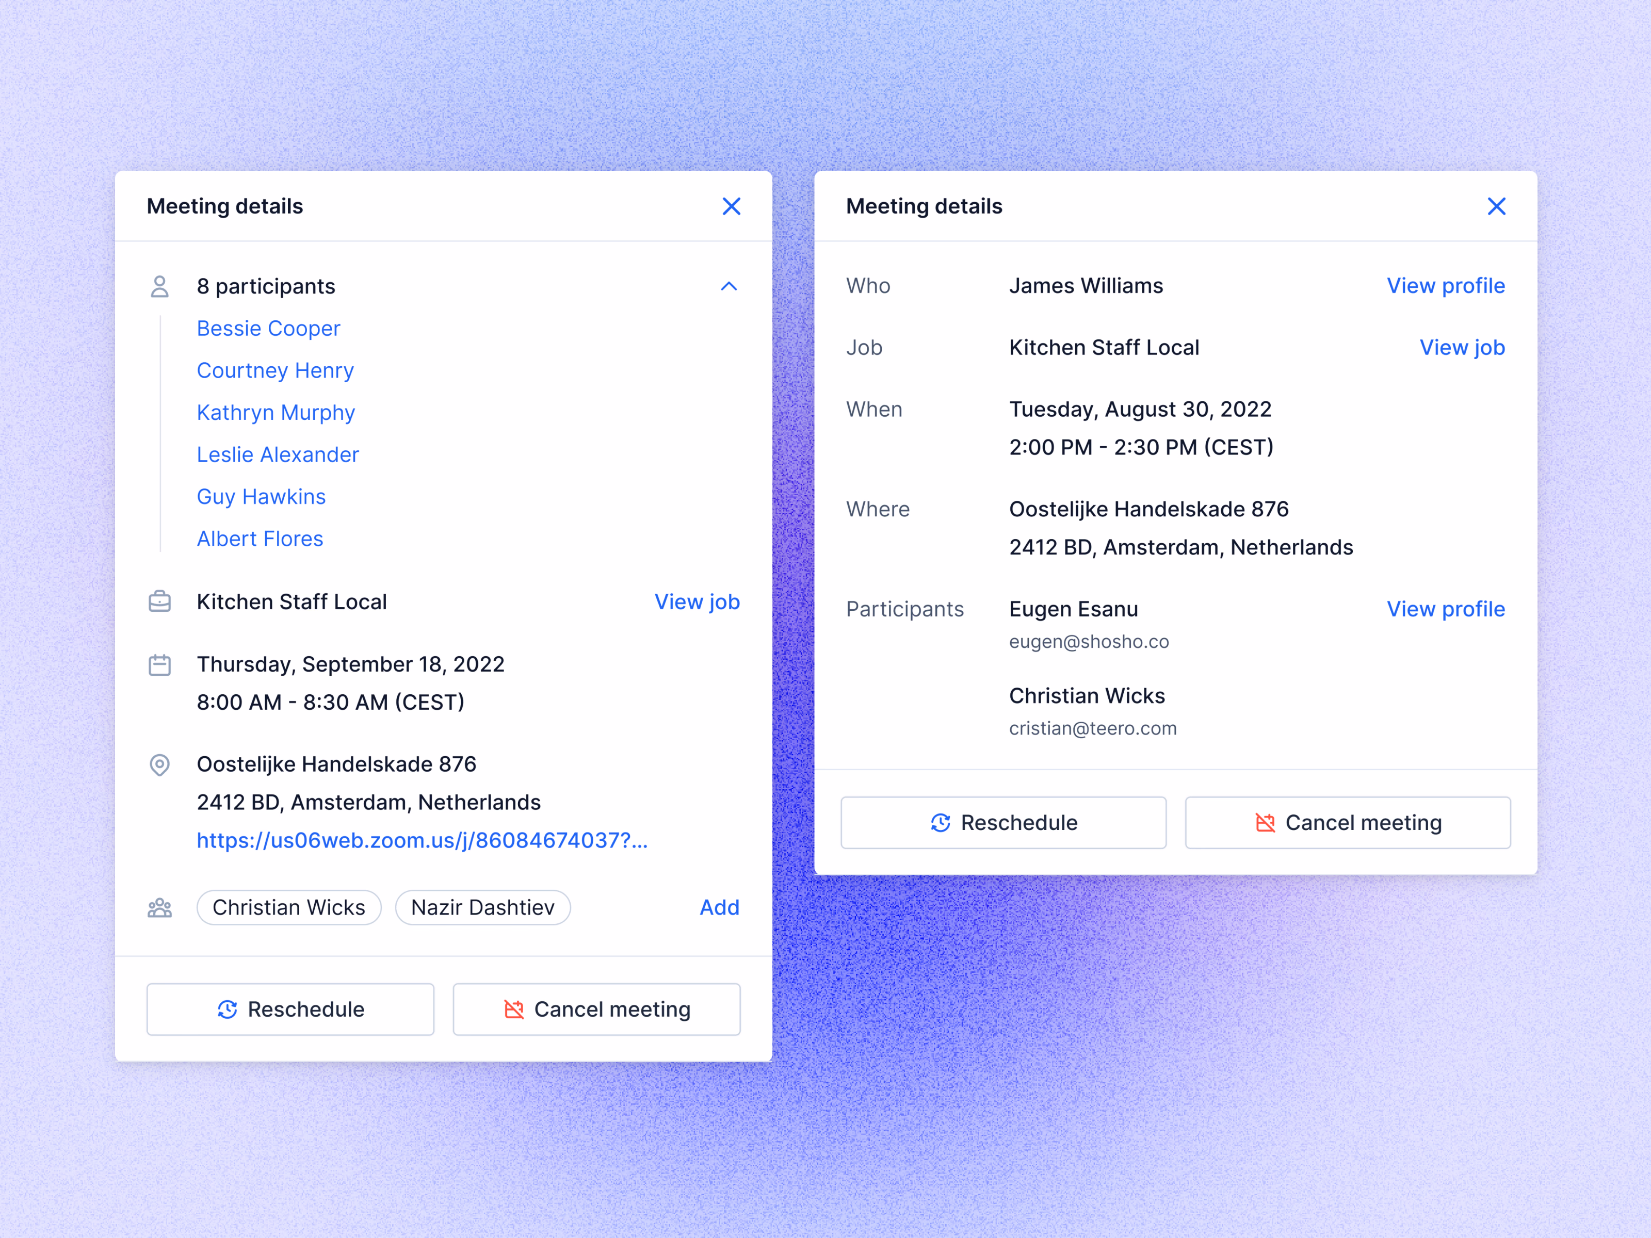Click Add next to interviewer chips
This screenshot has width=1651, height=1238.
pyautogui.click(x=720, y=907)
